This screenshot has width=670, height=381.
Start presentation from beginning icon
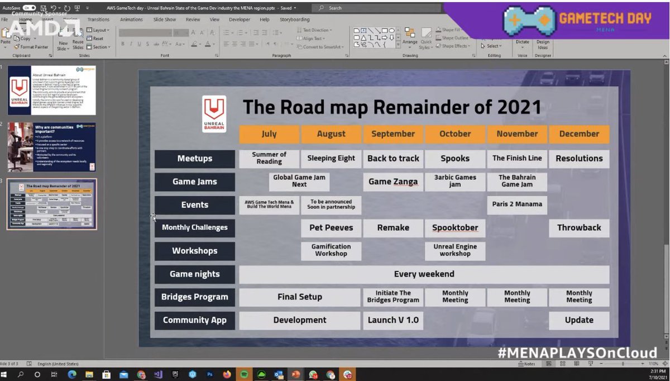pos(77,8)
